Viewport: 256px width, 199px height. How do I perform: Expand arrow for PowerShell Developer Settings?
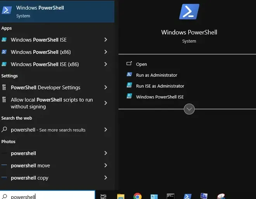(106, 87)
